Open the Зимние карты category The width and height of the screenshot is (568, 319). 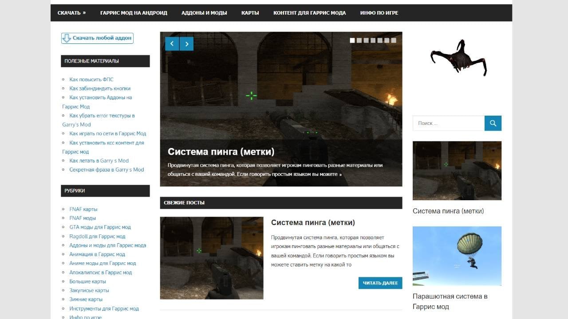[x=86, y=299]
